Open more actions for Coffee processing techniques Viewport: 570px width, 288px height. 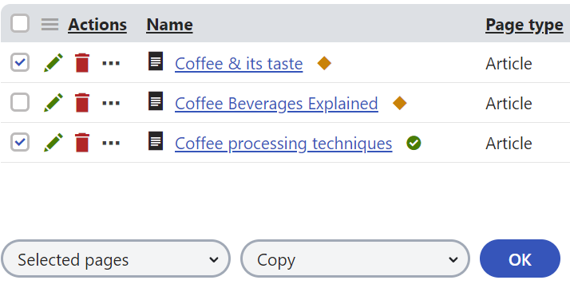click(x=111, y=143)
